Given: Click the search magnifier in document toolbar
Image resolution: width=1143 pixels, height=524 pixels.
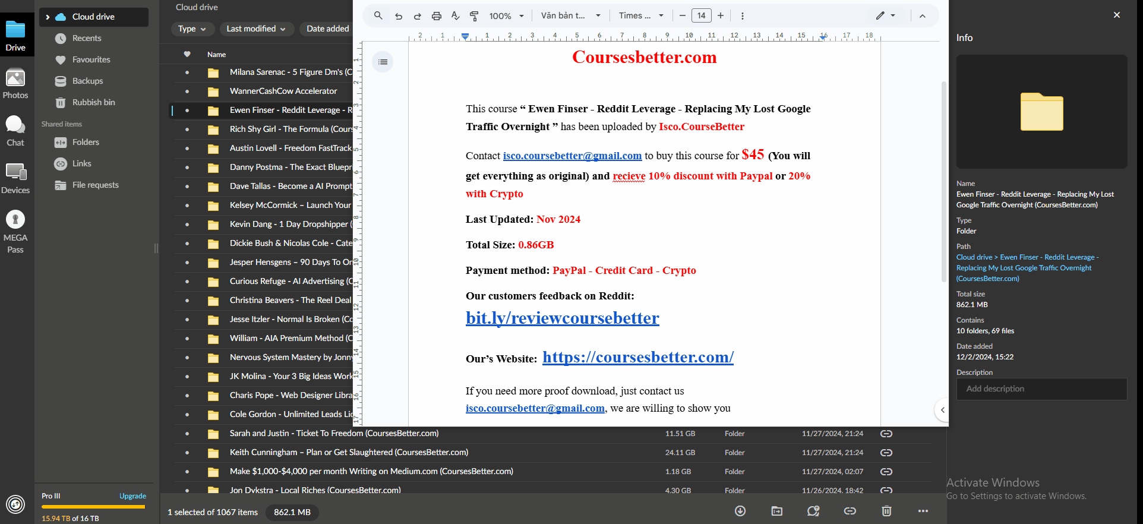Looking at the screenshot, I should pos(378,16).
